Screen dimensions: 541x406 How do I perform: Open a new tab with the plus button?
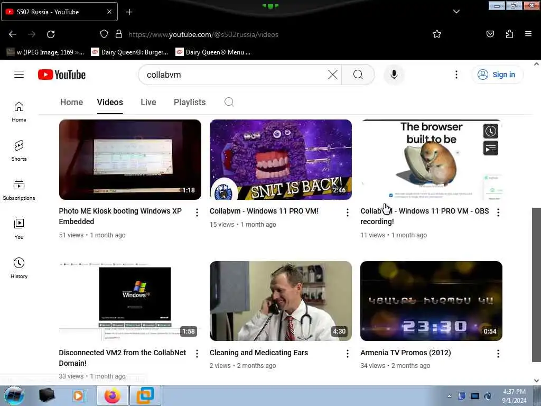pyautogui.click(x=129, y=12)
